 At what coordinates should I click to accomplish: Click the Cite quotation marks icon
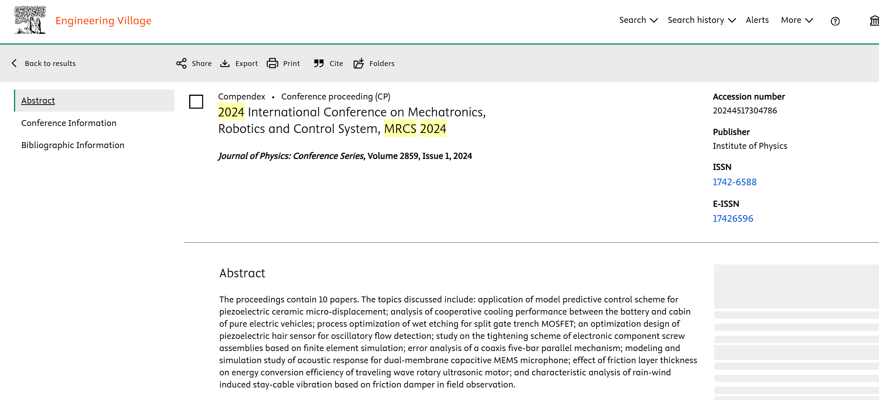click(319, 63)
